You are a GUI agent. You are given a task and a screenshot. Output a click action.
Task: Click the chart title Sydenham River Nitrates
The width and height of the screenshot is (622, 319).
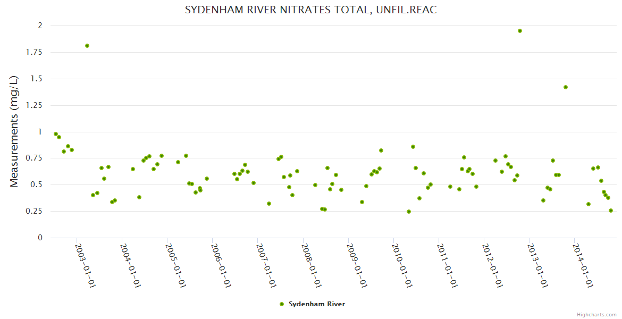(311, 10)
